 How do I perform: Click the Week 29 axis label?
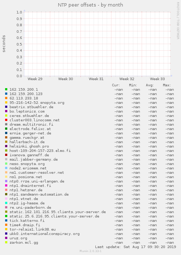35,79
